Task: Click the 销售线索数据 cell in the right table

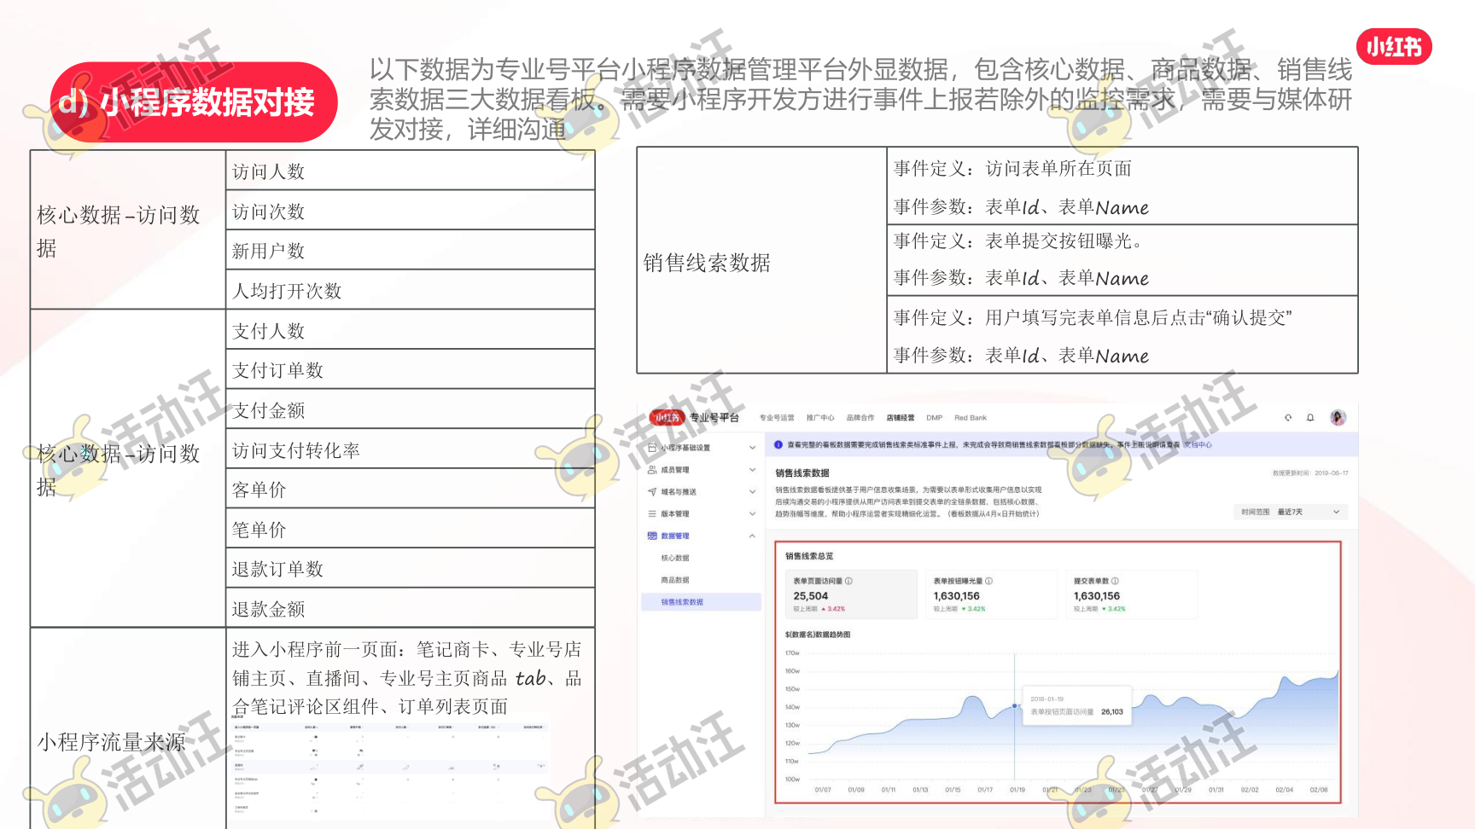Action: point(762,261)
